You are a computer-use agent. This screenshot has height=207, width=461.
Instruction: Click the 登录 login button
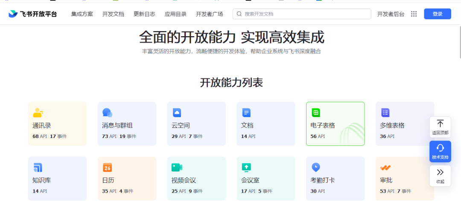point(438,14)
